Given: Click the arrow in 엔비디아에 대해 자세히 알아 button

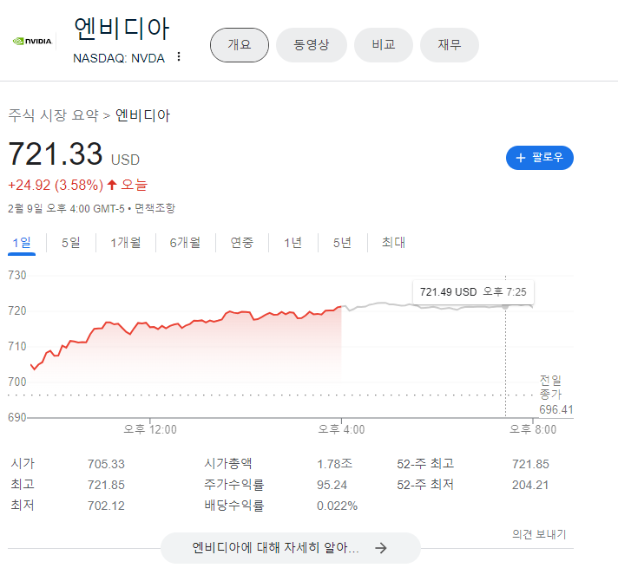Looking at the screenshot, I should (381, 548).
